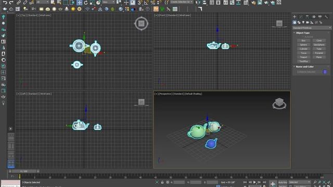The width and height of the screenshot is (333, 187).
Task: Toggle the Spinner Snap icon
Action: pyautogui.click(x=159, y=3)
